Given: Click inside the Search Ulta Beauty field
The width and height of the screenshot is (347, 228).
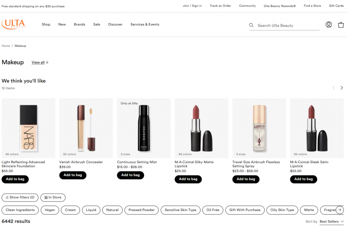Looking at the screenshot, I should click(285, 25).
